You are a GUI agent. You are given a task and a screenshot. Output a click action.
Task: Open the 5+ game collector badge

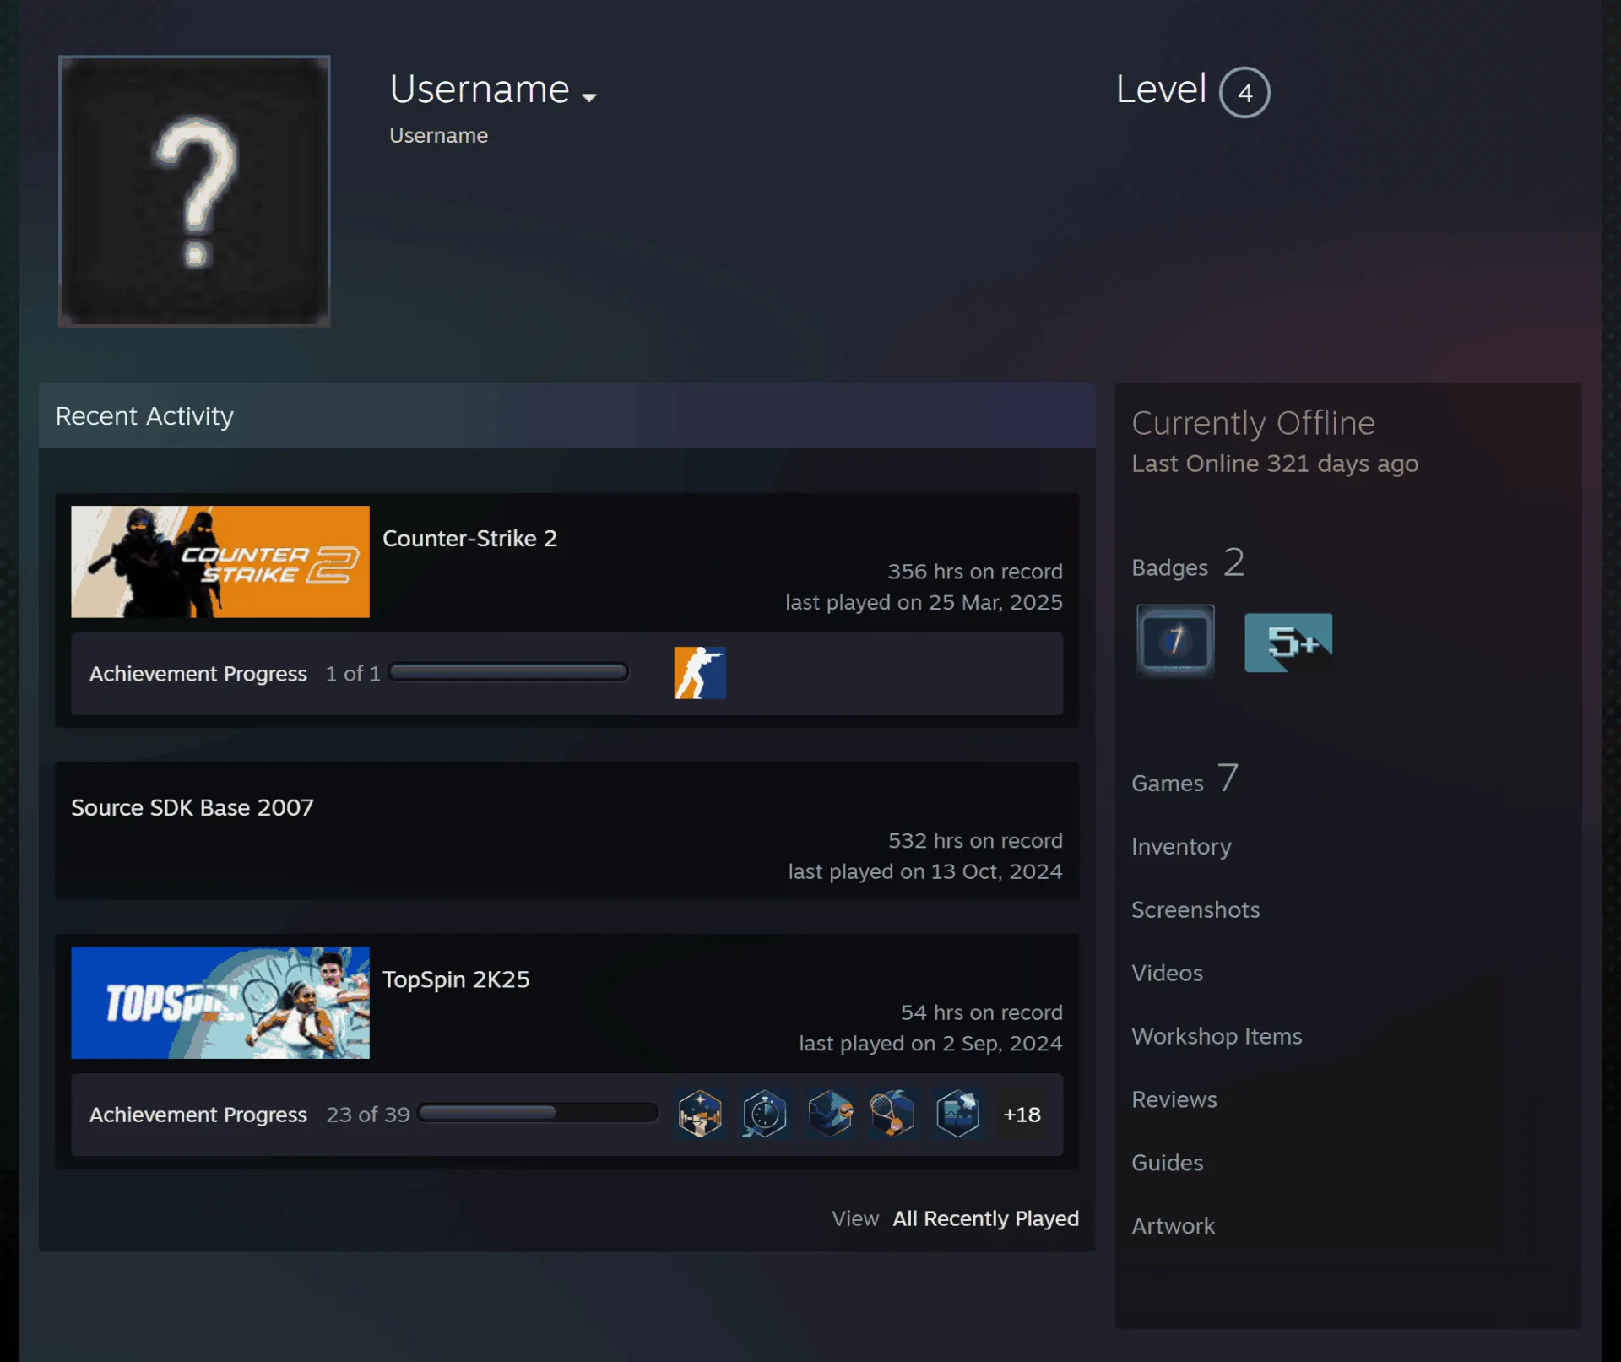pos(1288,643)
